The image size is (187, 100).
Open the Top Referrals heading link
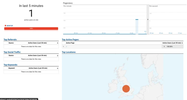tap(10, 40)
